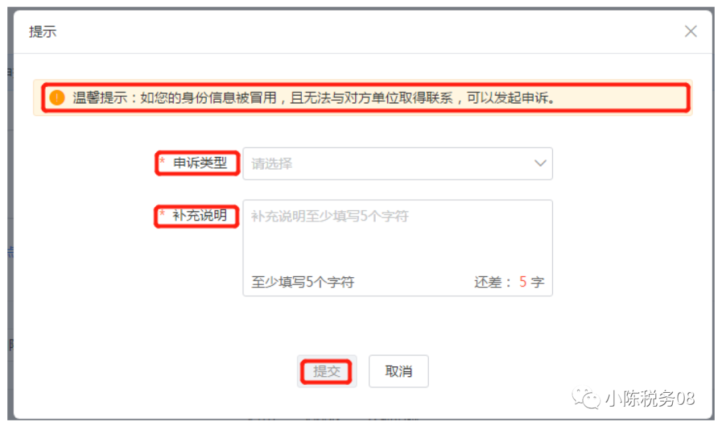Select the 温馨提示 notice text
718x430 pixels.
click(314, 98)
